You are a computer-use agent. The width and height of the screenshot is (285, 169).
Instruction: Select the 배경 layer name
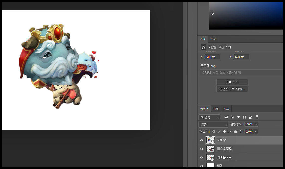220,165
